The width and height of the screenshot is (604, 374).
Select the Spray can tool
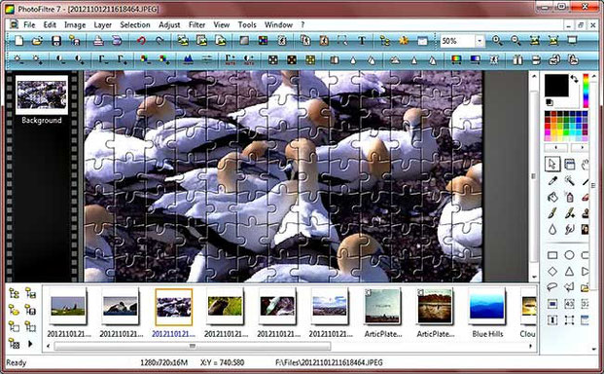tap(569, 197)
